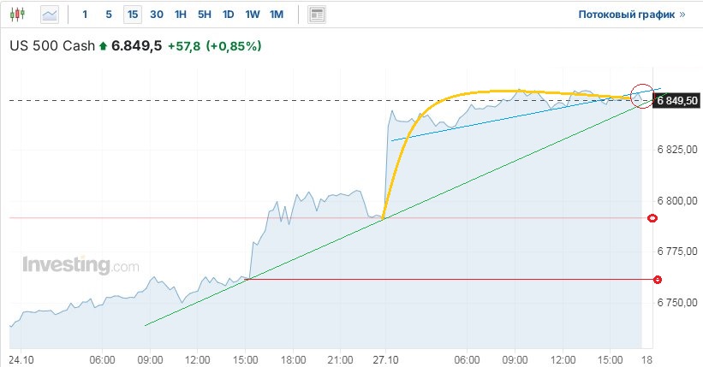703x367 pixels.
Task: Pick the 1M monthly interval
Action: (277, 15)
